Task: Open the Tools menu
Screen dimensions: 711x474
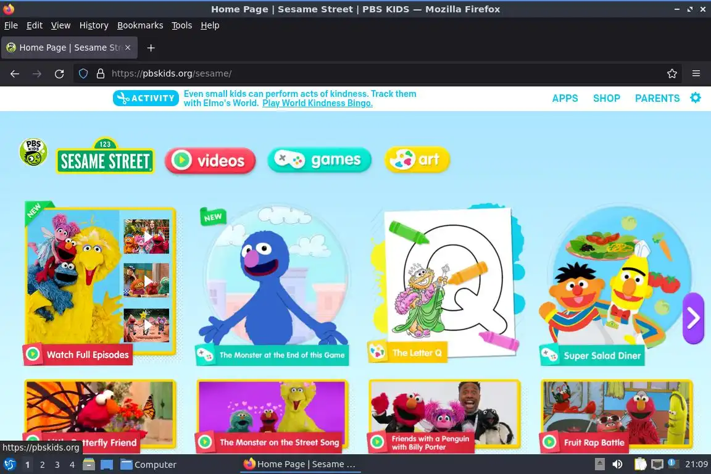Action: click(182, 25)
